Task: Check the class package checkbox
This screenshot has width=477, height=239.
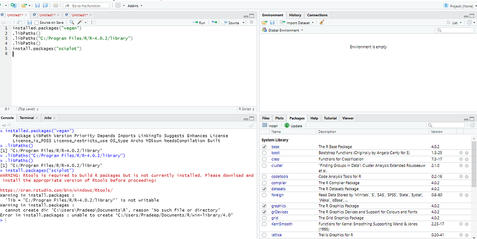Action: 264,159
